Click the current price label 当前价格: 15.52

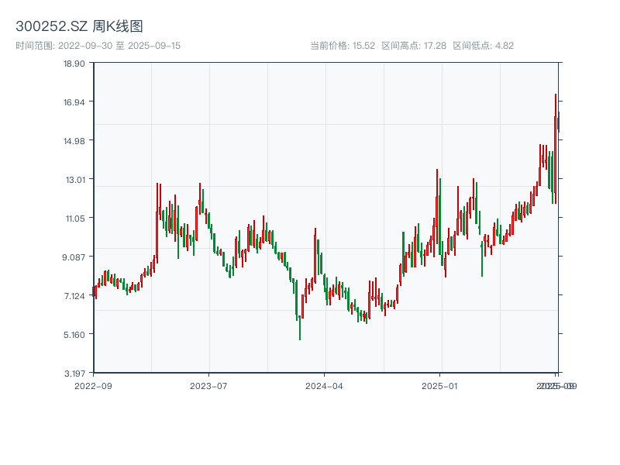coord(343,46)
